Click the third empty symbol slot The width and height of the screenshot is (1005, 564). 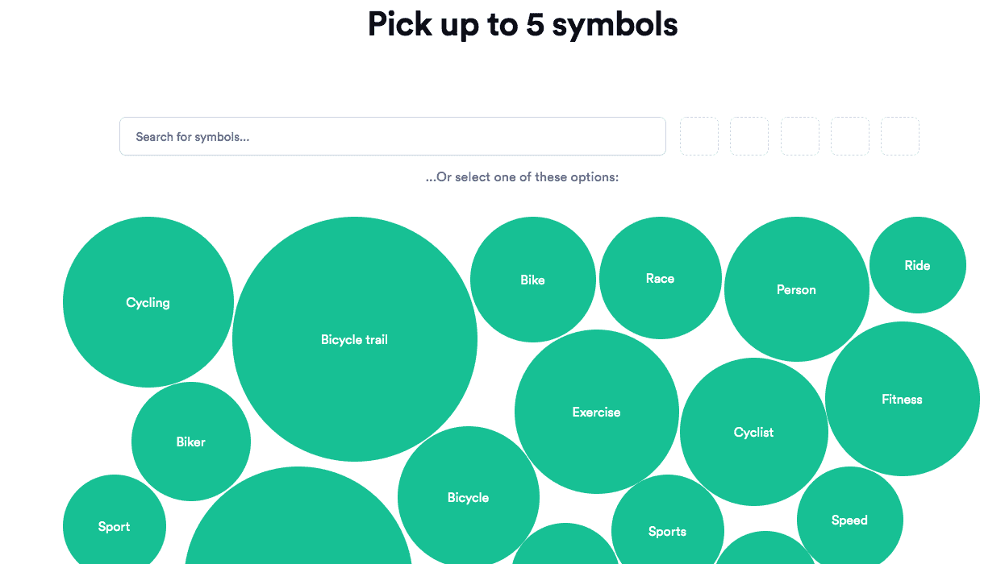pyautogui.click(x=800, y=136)
